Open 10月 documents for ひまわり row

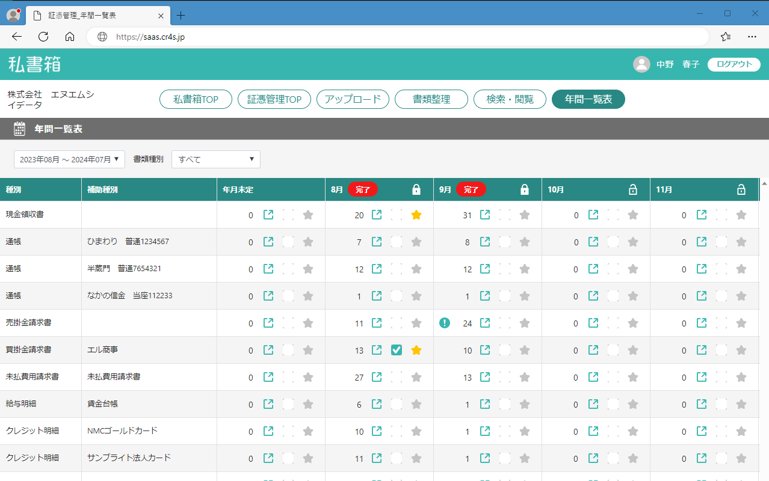click(x=593, y=242)
